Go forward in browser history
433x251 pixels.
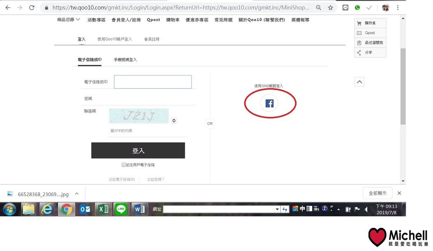pos(19,8)
